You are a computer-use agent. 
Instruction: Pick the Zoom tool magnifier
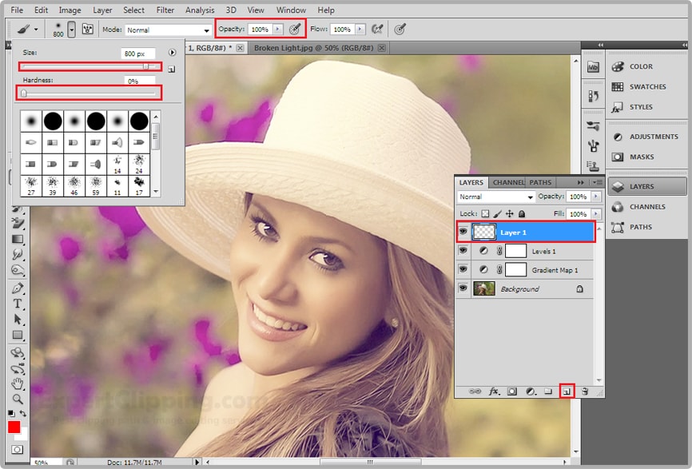18,399
